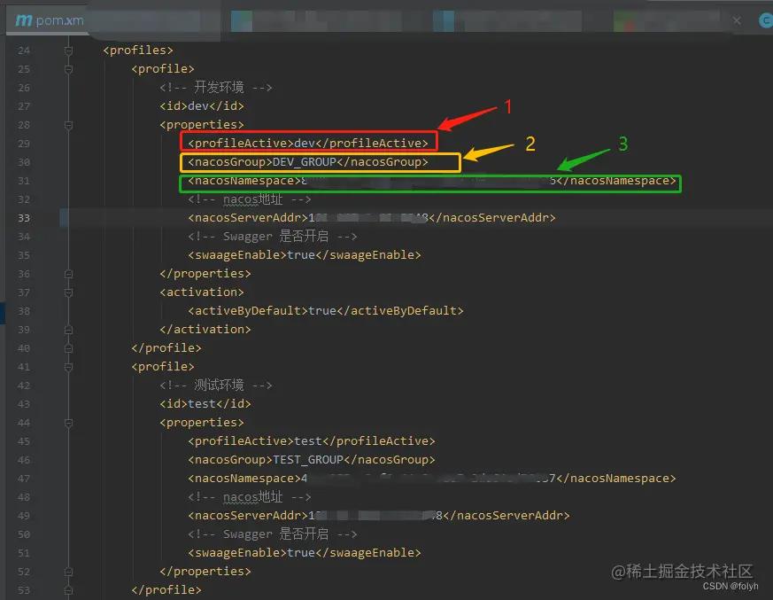The width and height of the screenshot is (773, 600).
Task: Click the <profiles> opening tag line
Action: pyautogui.click(x=138, y=51)
